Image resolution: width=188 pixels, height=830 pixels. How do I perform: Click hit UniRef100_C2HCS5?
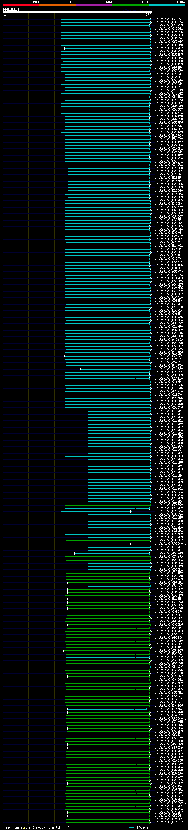coord(168,761)
